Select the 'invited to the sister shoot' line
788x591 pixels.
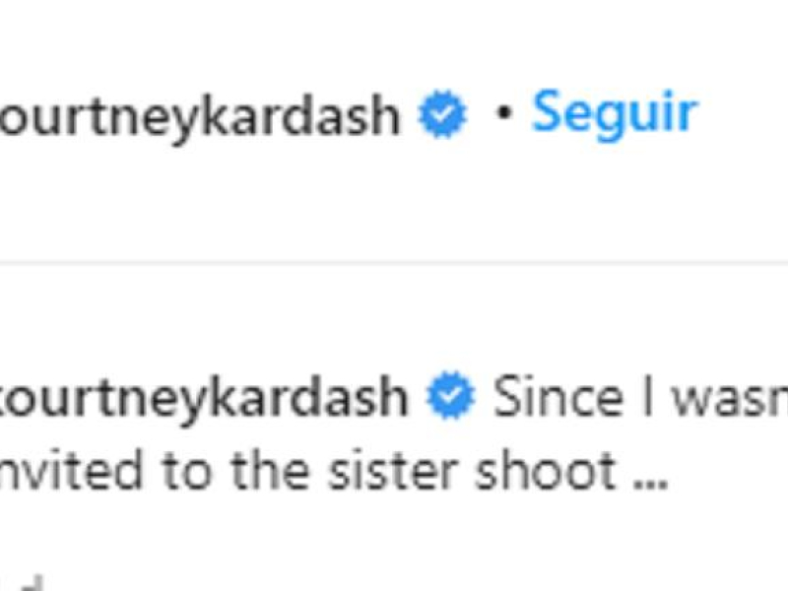[x=307, y=472]
